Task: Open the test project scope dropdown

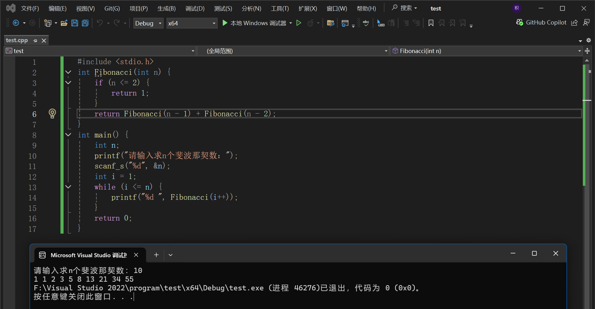Action: pos(100,51)
